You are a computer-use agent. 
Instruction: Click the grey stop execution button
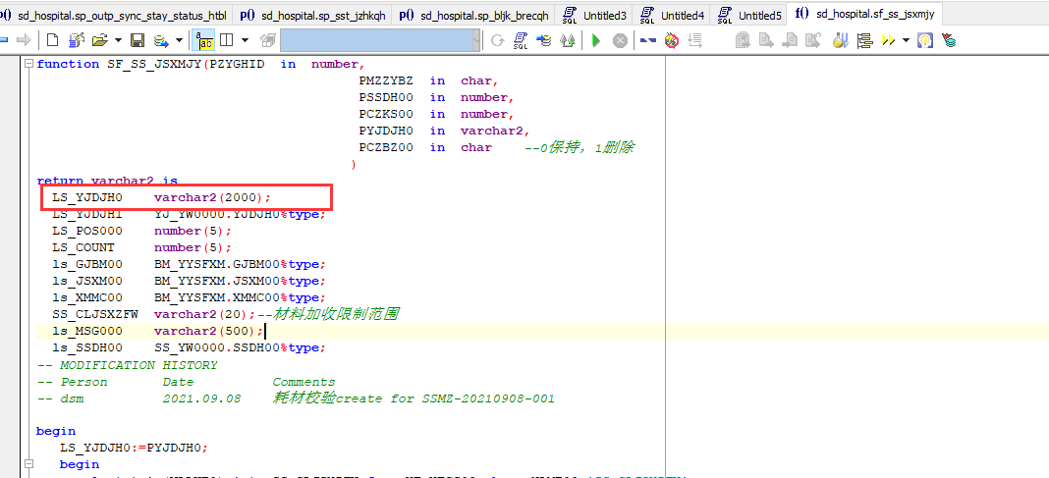[x=620, y=41]
